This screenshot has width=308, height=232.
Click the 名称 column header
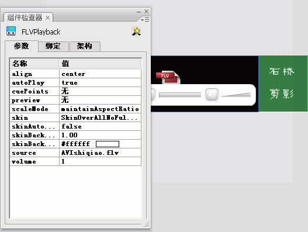click(34, 64)
